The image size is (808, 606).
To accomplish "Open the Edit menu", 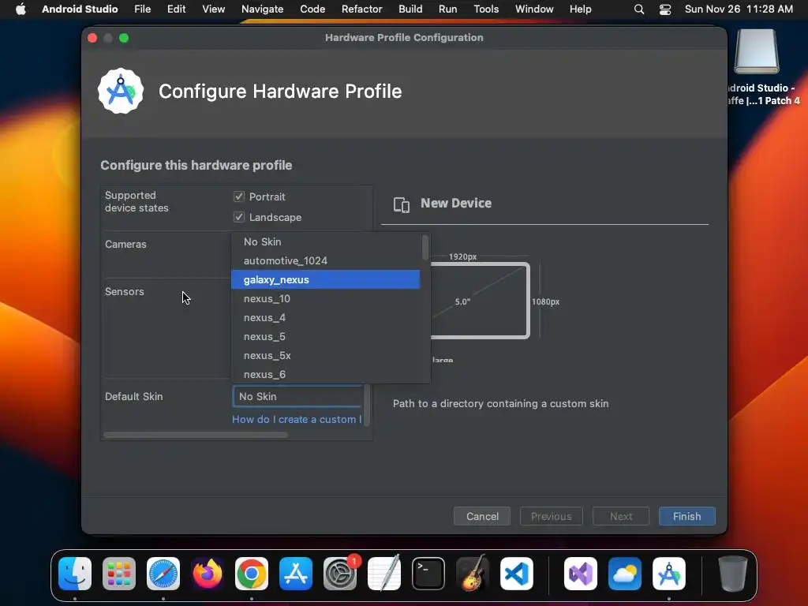I will click(176, 9).
